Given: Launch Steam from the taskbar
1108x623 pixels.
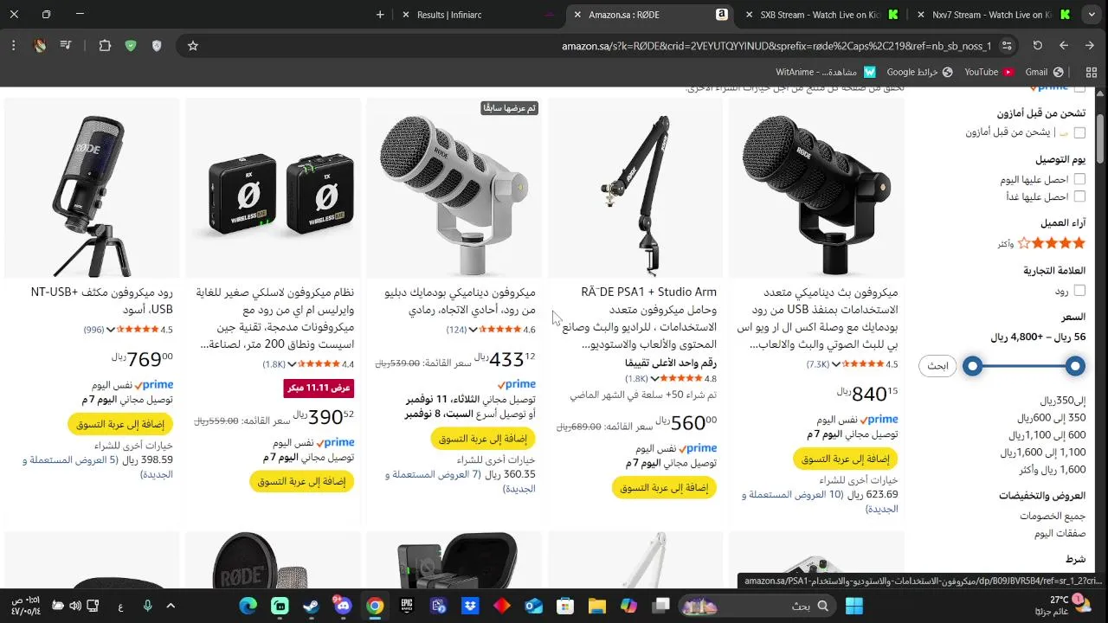Looking at the screenshot, I should point(312,606).
